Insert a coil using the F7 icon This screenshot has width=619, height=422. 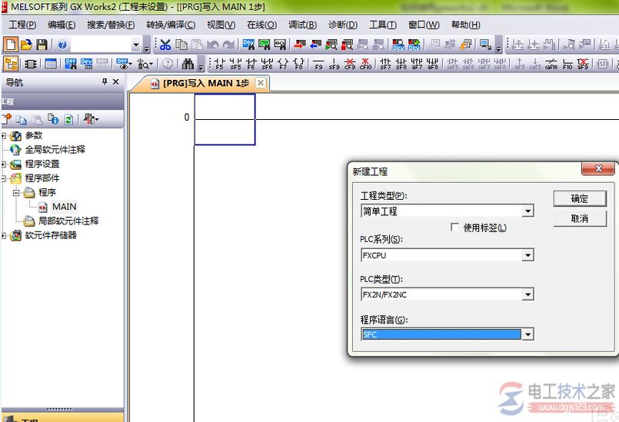(x=283, y=64)
